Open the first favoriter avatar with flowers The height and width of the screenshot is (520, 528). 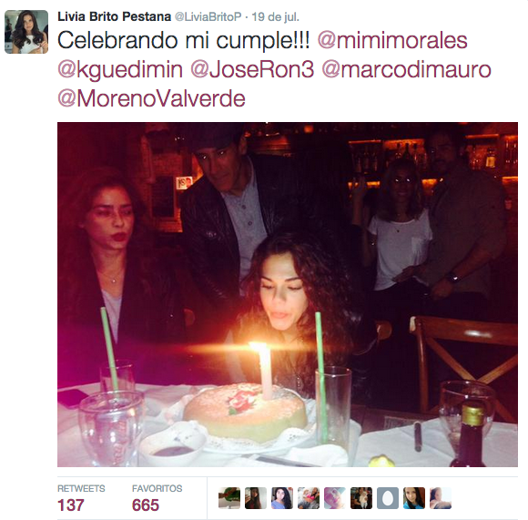229,498
